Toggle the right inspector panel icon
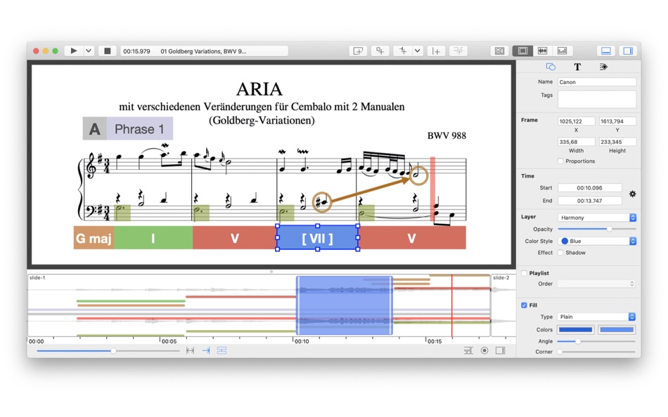668x417 pixels. 628,51
